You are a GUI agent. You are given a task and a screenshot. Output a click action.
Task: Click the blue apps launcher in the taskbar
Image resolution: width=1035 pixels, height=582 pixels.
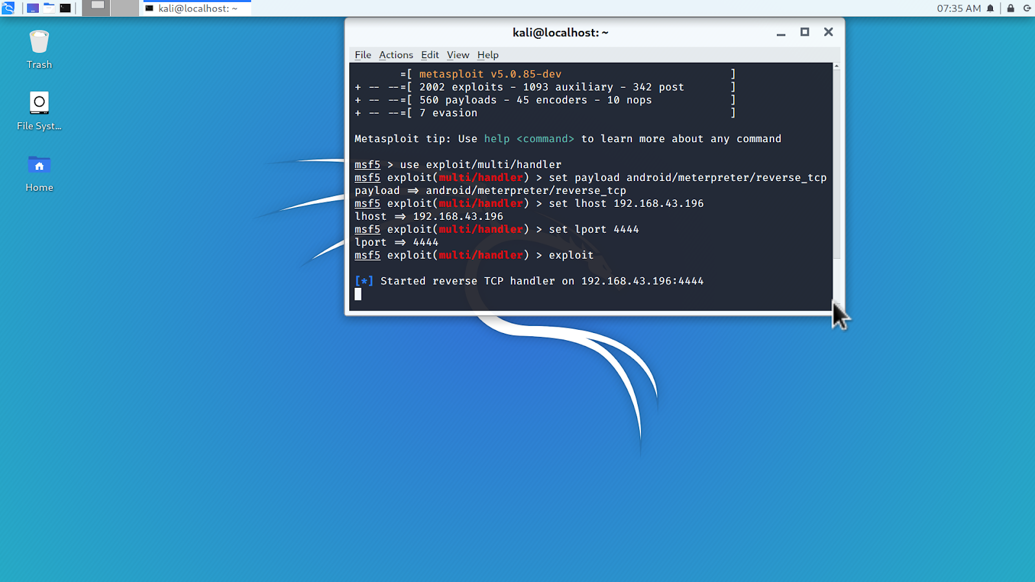(x=33, y=8)
